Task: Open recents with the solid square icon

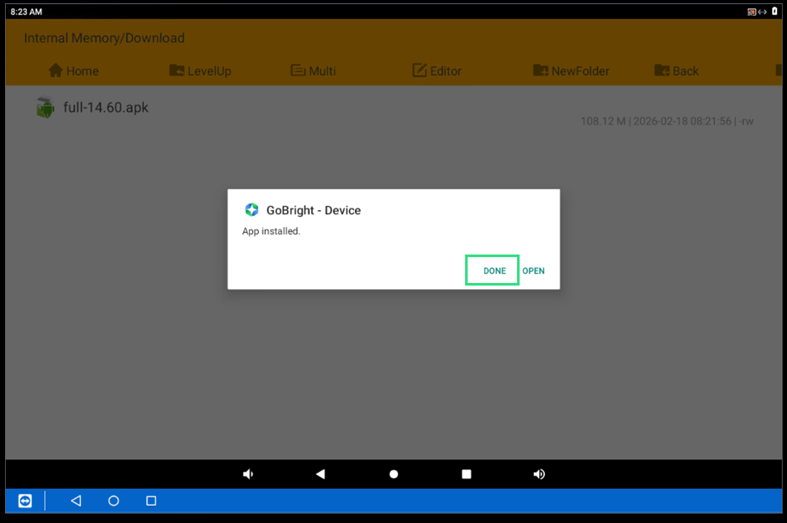Action: coord(466,474)
